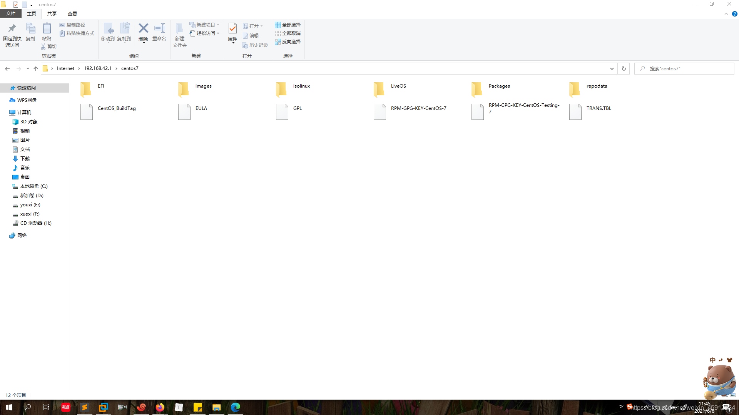The width and height of the screenshot is (739, 415).
Task: Click Invert selection in ribbon
Action: 288,42
